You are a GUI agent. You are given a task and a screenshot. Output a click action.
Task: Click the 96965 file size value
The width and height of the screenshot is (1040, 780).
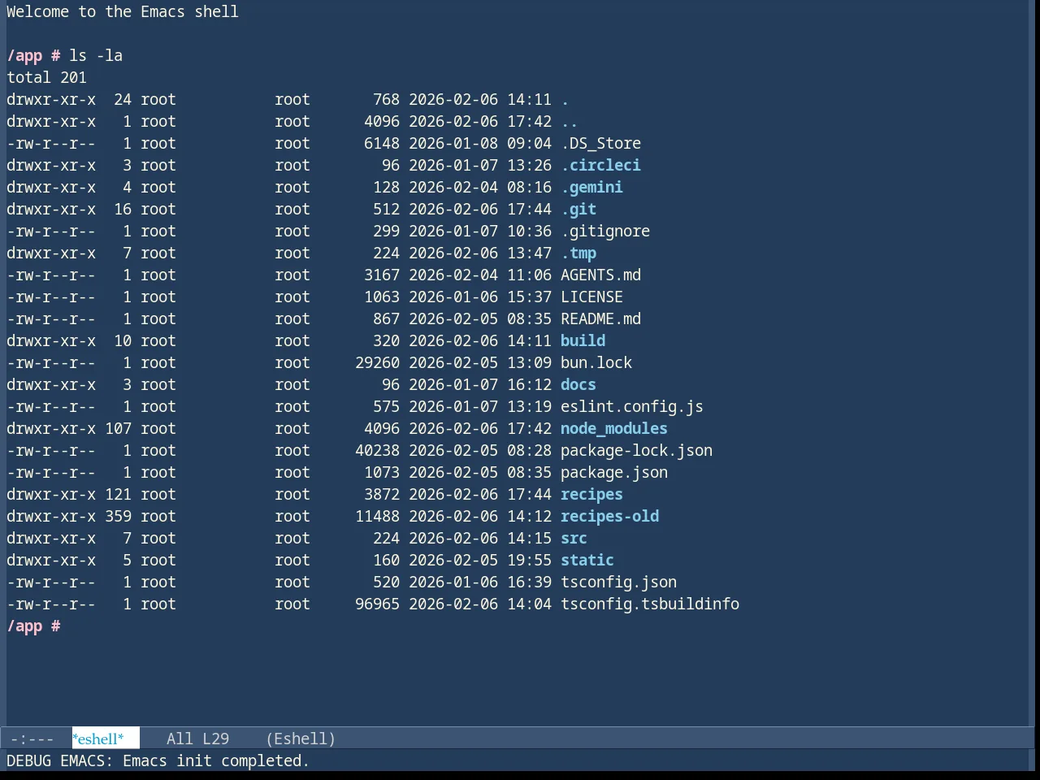[x=377, y=604]
